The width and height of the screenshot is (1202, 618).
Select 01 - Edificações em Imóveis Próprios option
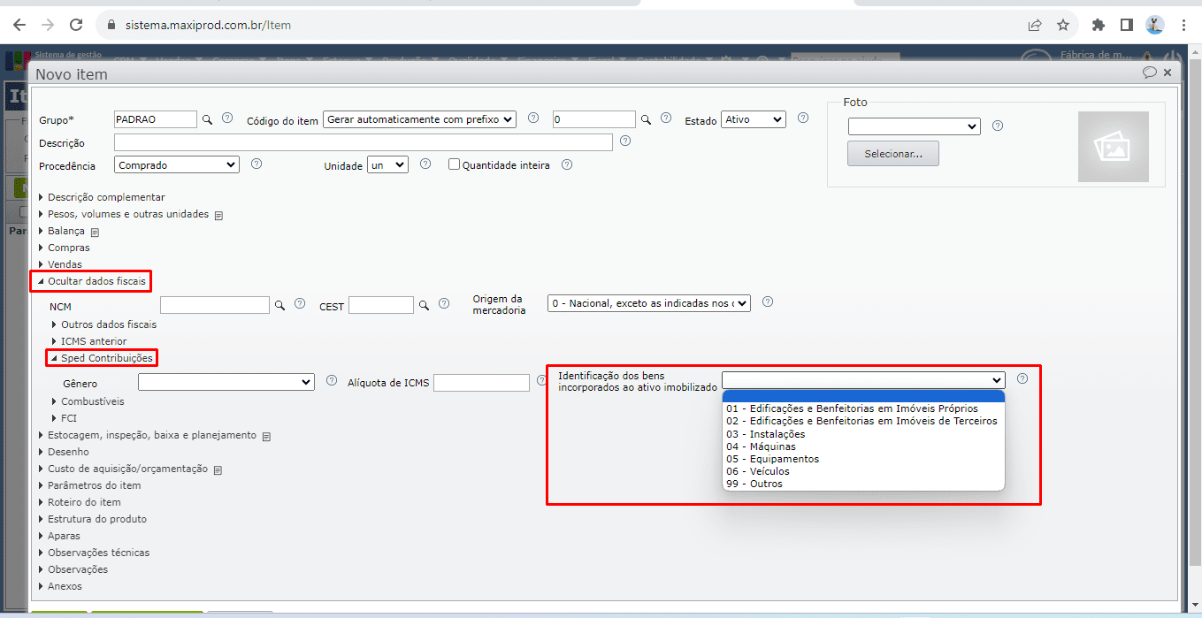tap(863, 408)
